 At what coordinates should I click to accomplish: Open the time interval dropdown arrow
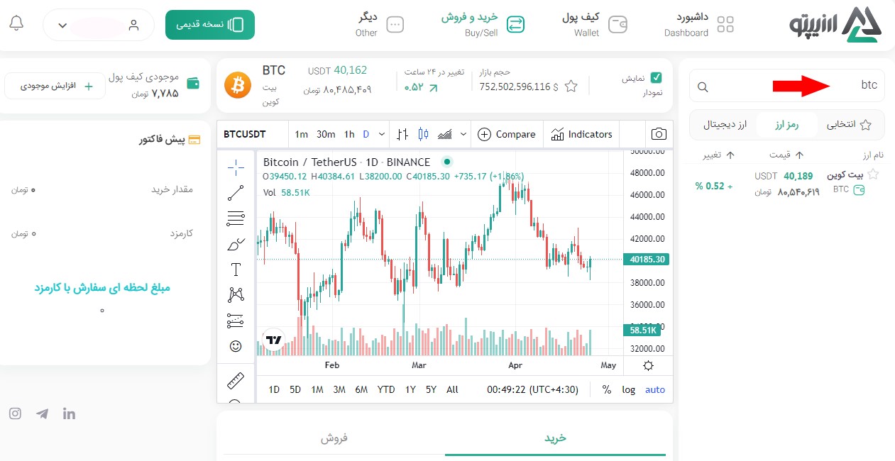[x=382, y=134]
